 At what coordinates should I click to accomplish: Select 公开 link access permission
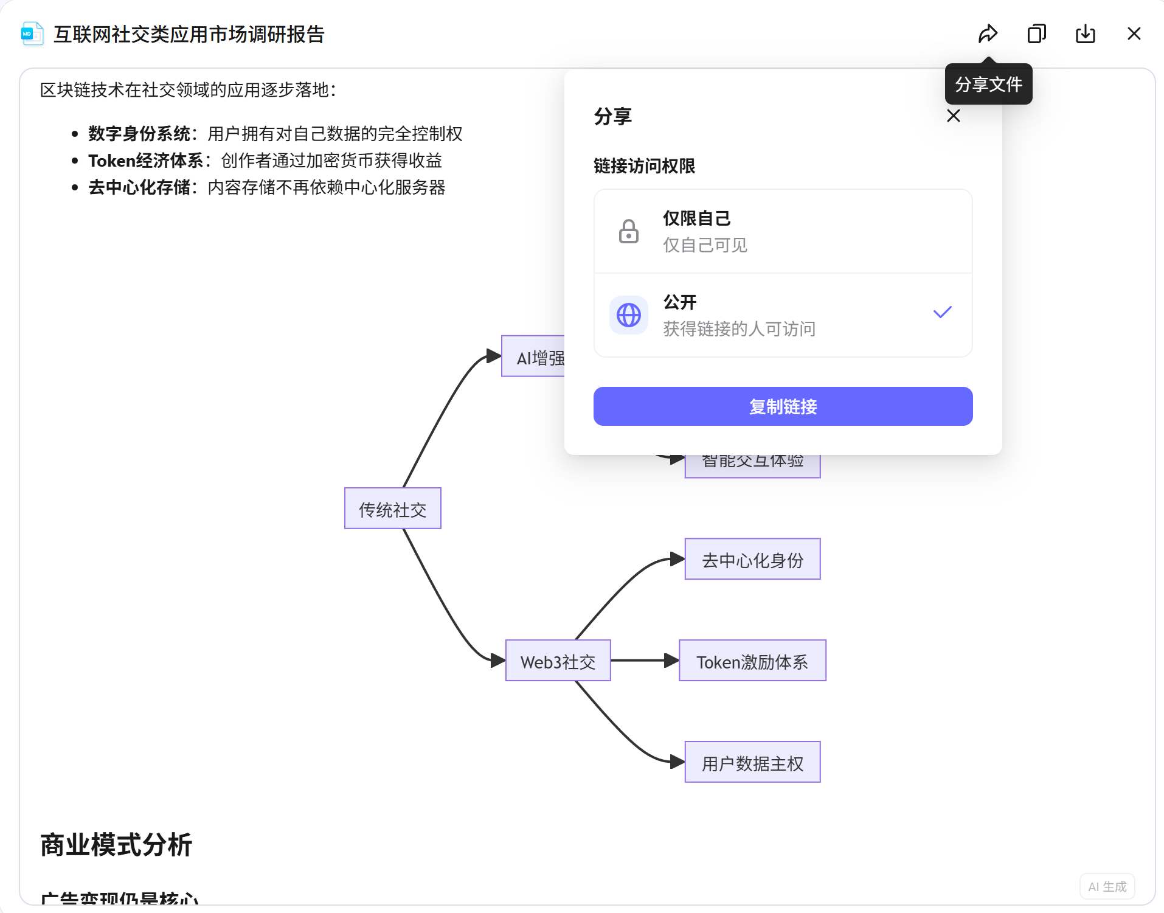782,314
